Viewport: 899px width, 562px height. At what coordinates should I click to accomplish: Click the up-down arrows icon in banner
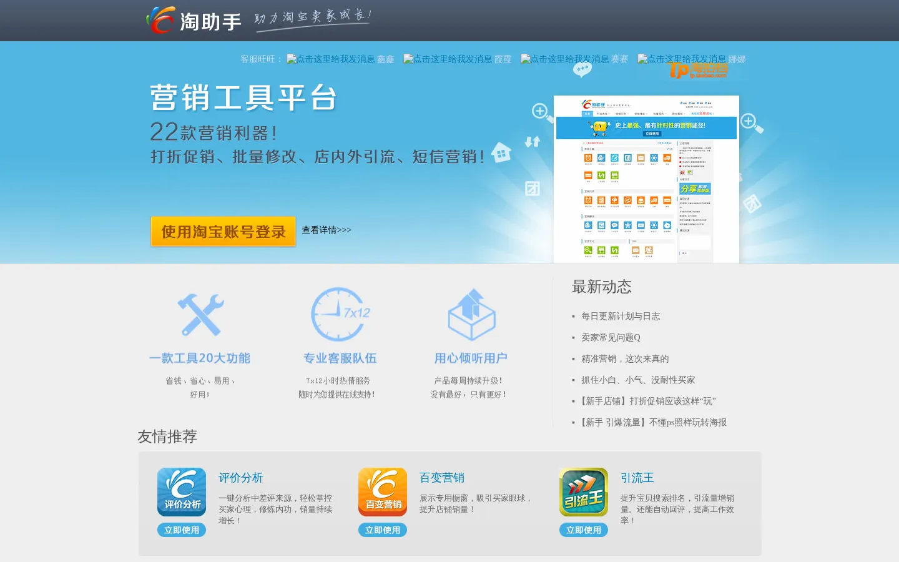(533, 142)
